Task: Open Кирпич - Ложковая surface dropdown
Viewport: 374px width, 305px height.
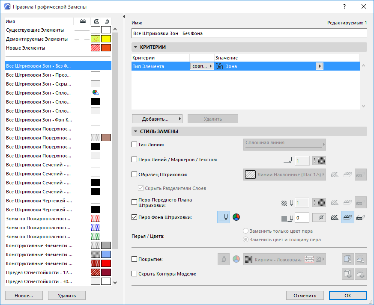Action: point(284,259)
